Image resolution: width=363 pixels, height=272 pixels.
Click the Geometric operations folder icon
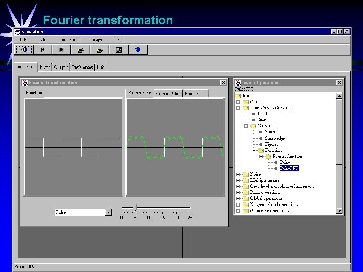point(246,211)
